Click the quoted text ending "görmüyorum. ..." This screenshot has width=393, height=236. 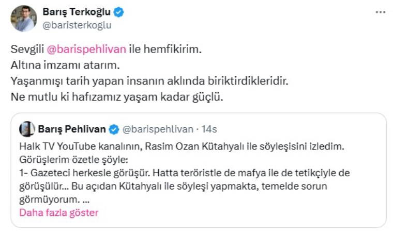tap(54, 198)
